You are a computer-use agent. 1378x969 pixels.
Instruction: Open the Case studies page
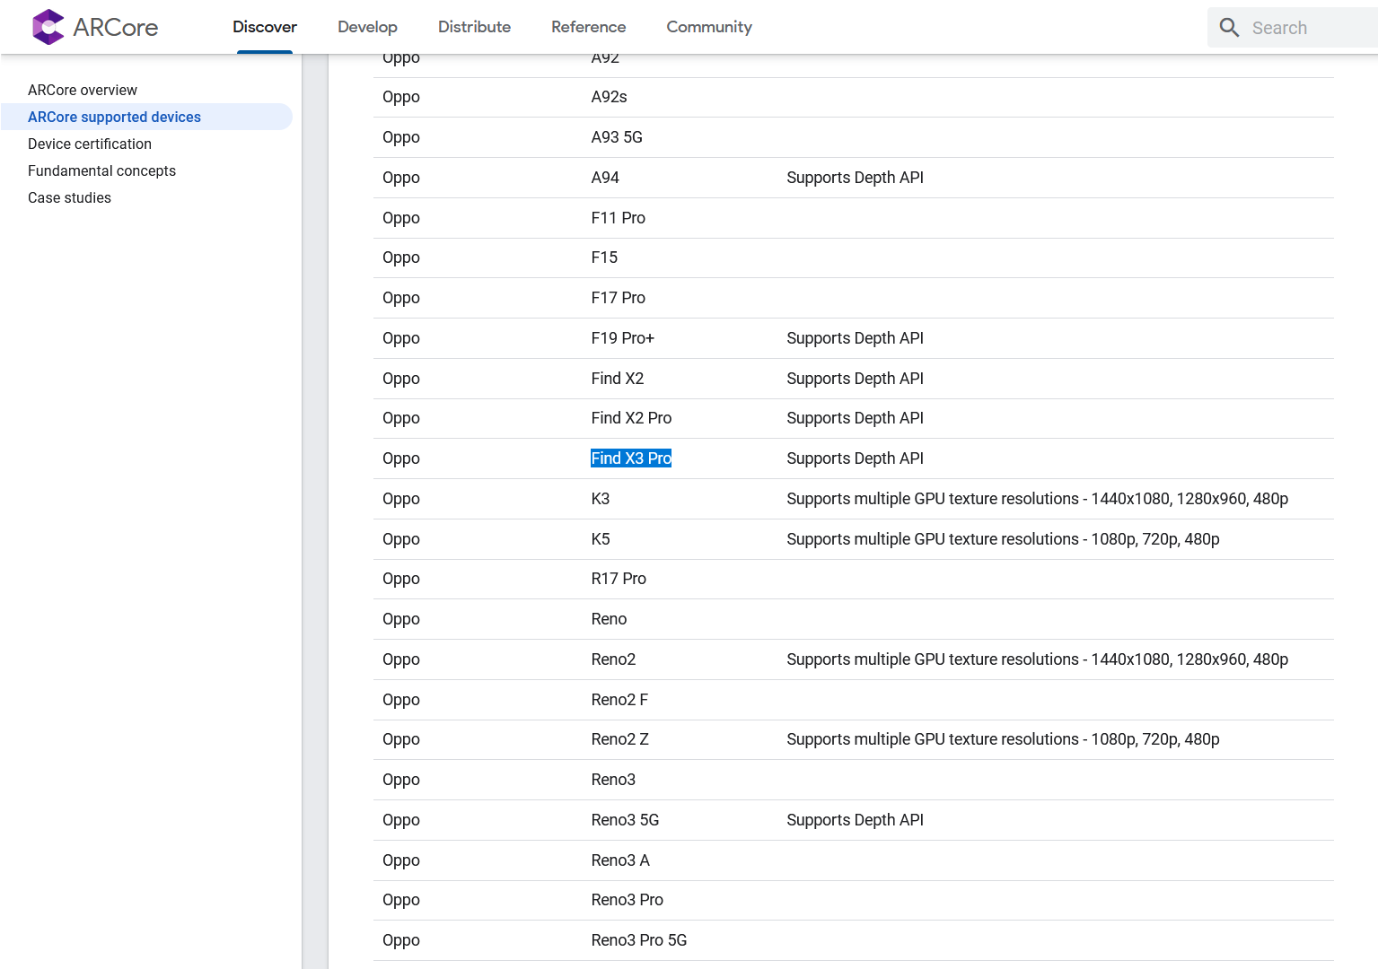69,197
